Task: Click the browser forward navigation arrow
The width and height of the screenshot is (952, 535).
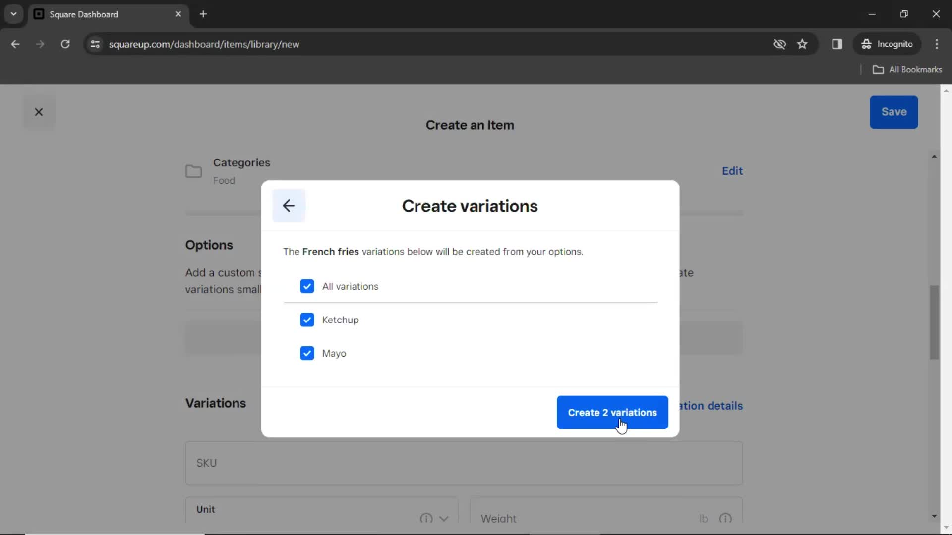Action: [x=40, y=44]
